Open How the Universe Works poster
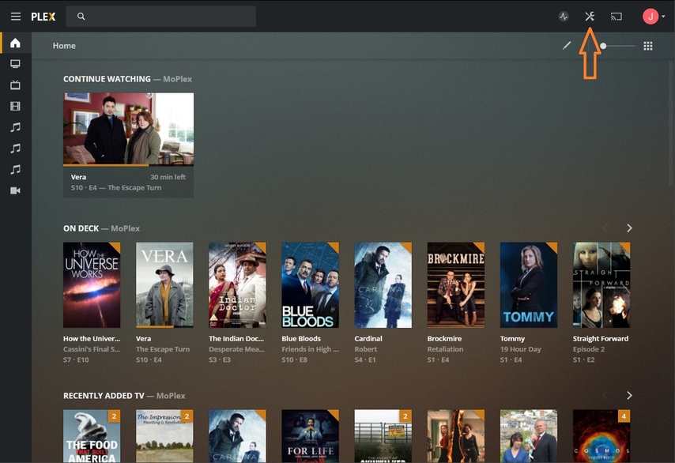The image size is (675, 463). pos(92,285)
